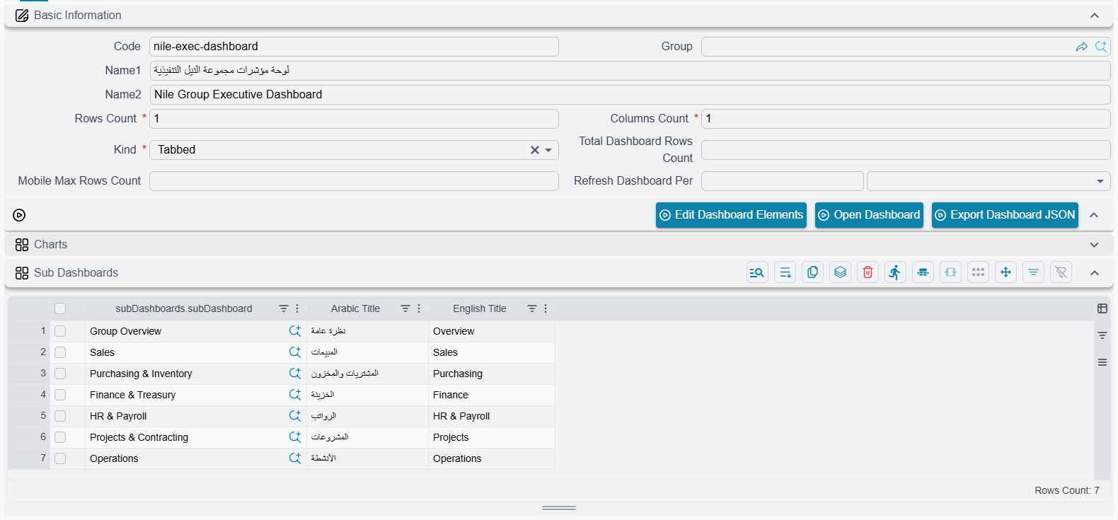Click the Code input field

[x=354, y=47]
